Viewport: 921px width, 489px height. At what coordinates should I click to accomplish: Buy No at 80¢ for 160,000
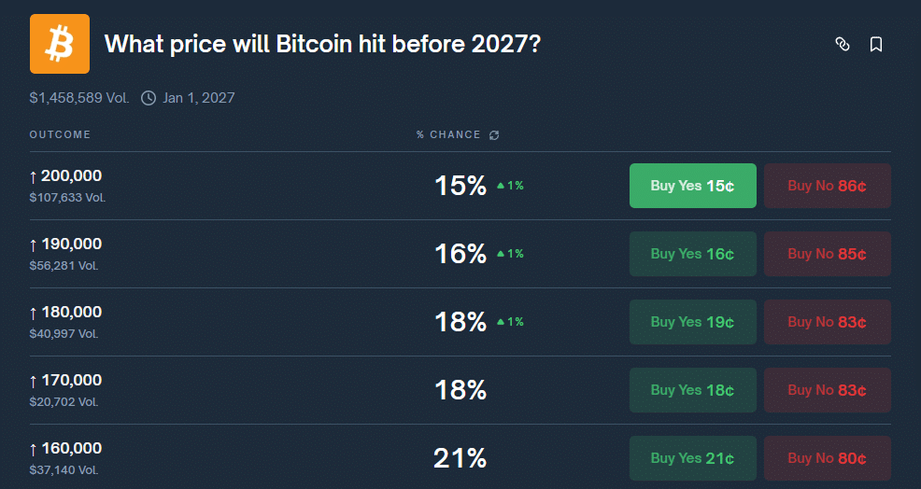tap(827, 458)
